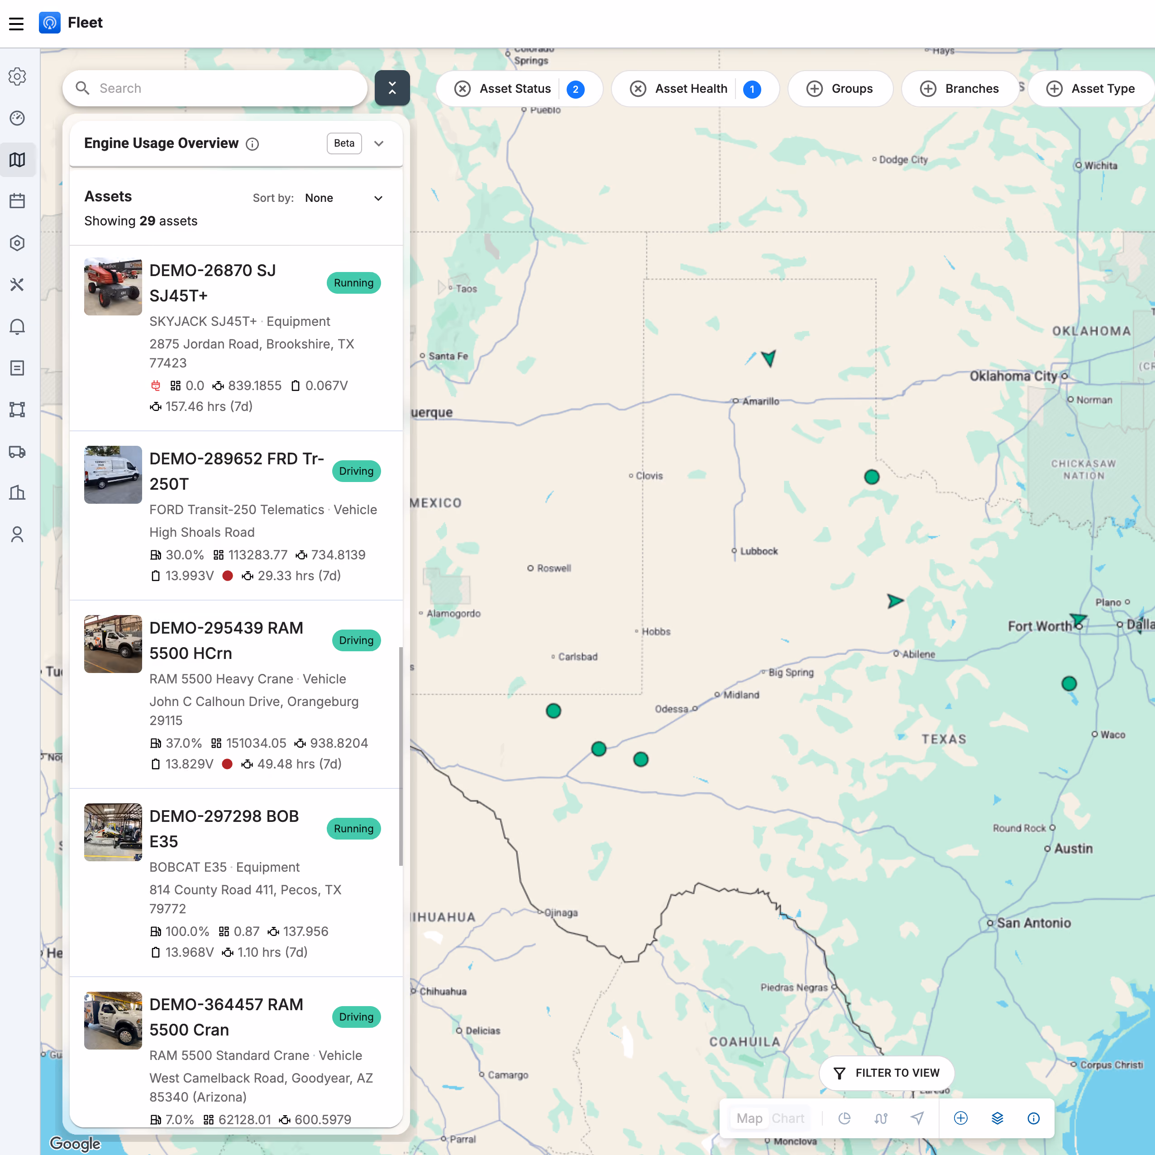Click the Search input field
Screen dimensions: 1155x1155
click(x=215, y=88)
